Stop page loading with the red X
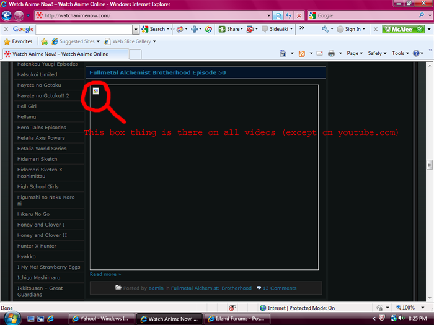This screenshot has width=434, height=325. pyautogui.click(x=299, y=15)
